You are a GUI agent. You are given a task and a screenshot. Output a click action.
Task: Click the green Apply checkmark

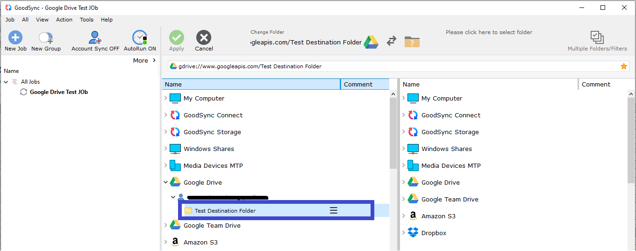[177, 38]
